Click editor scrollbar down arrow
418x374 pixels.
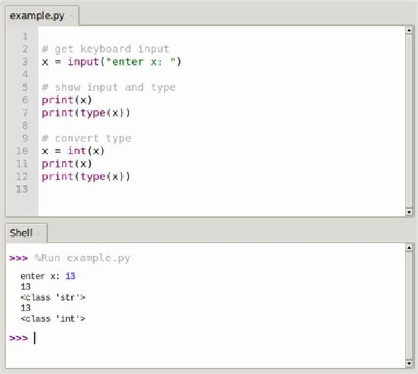(x=409, y=212)
